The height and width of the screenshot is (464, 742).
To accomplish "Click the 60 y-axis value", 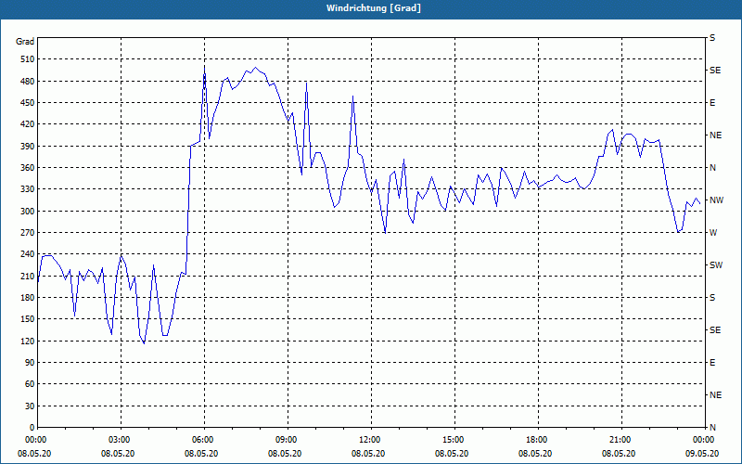I will (x=30, y=384).
